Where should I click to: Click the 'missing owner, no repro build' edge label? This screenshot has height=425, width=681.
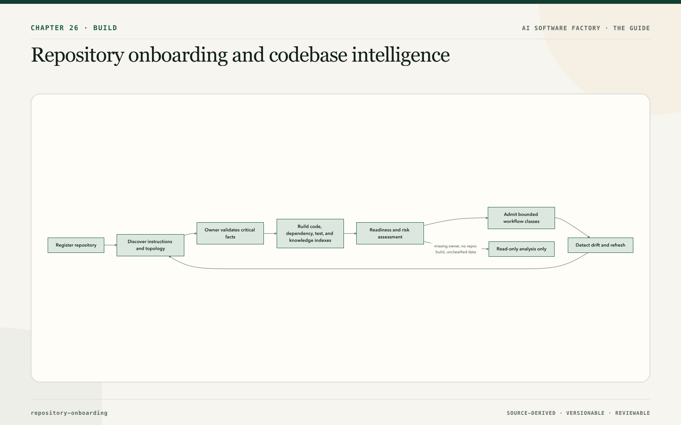455,249
